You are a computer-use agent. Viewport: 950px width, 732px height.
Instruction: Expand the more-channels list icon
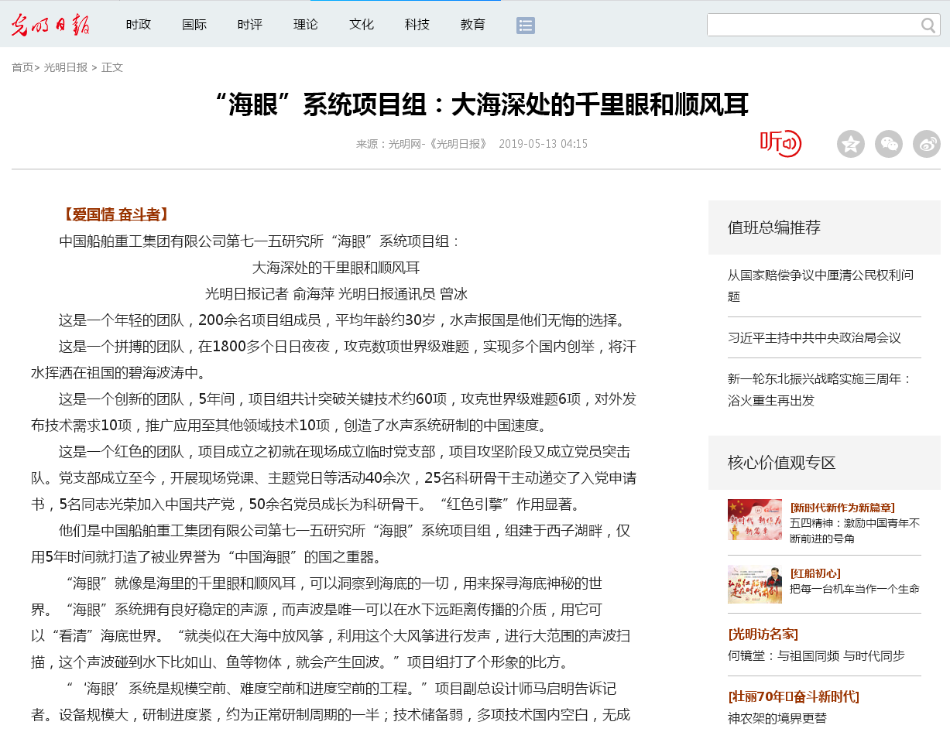[x=526, y=26]
